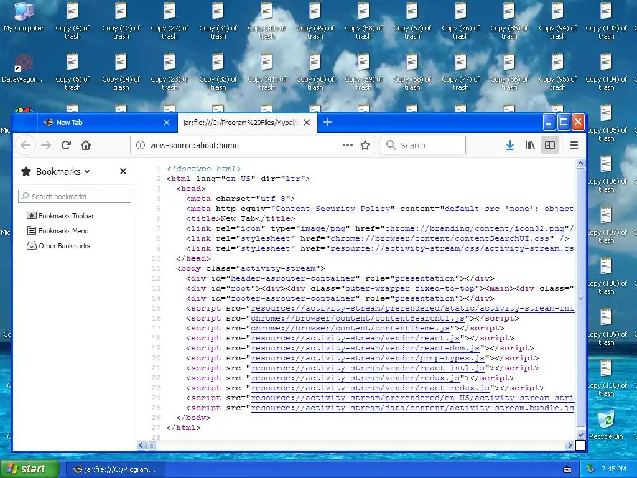Screen dimensions: 637x478
Task: Open the vendor/react.js link
Action: pos(355,338)
